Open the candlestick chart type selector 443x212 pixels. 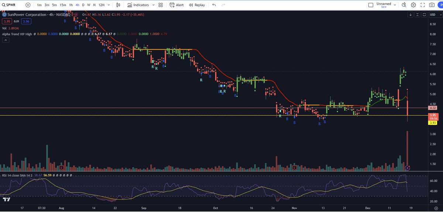[x=118, y=5]
